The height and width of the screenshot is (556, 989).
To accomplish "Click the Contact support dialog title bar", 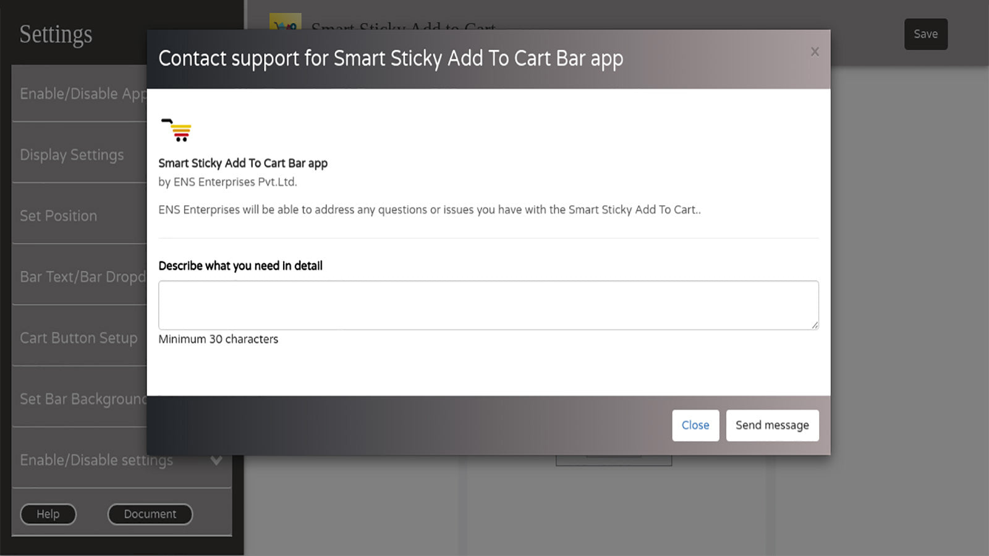I will pyautogui.click(x=391, y=59).
